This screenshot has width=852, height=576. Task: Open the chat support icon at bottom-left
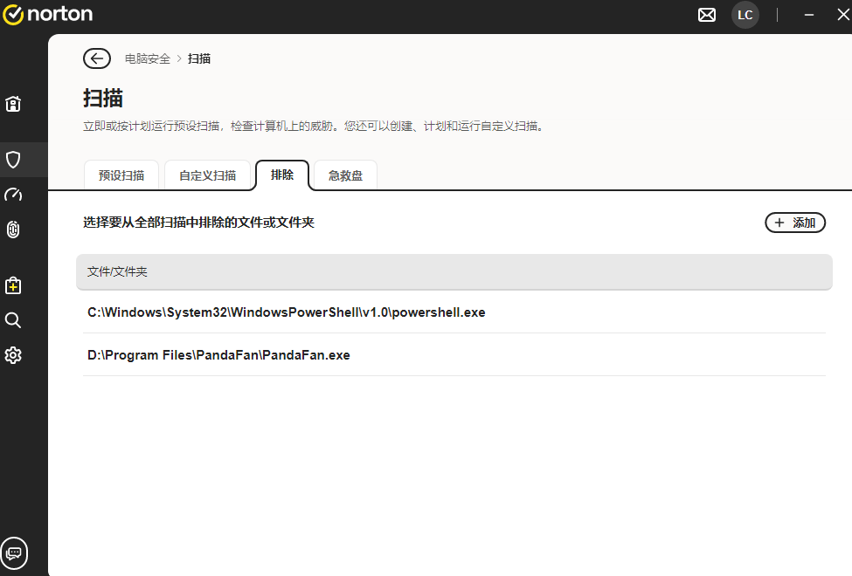[14, 552]
